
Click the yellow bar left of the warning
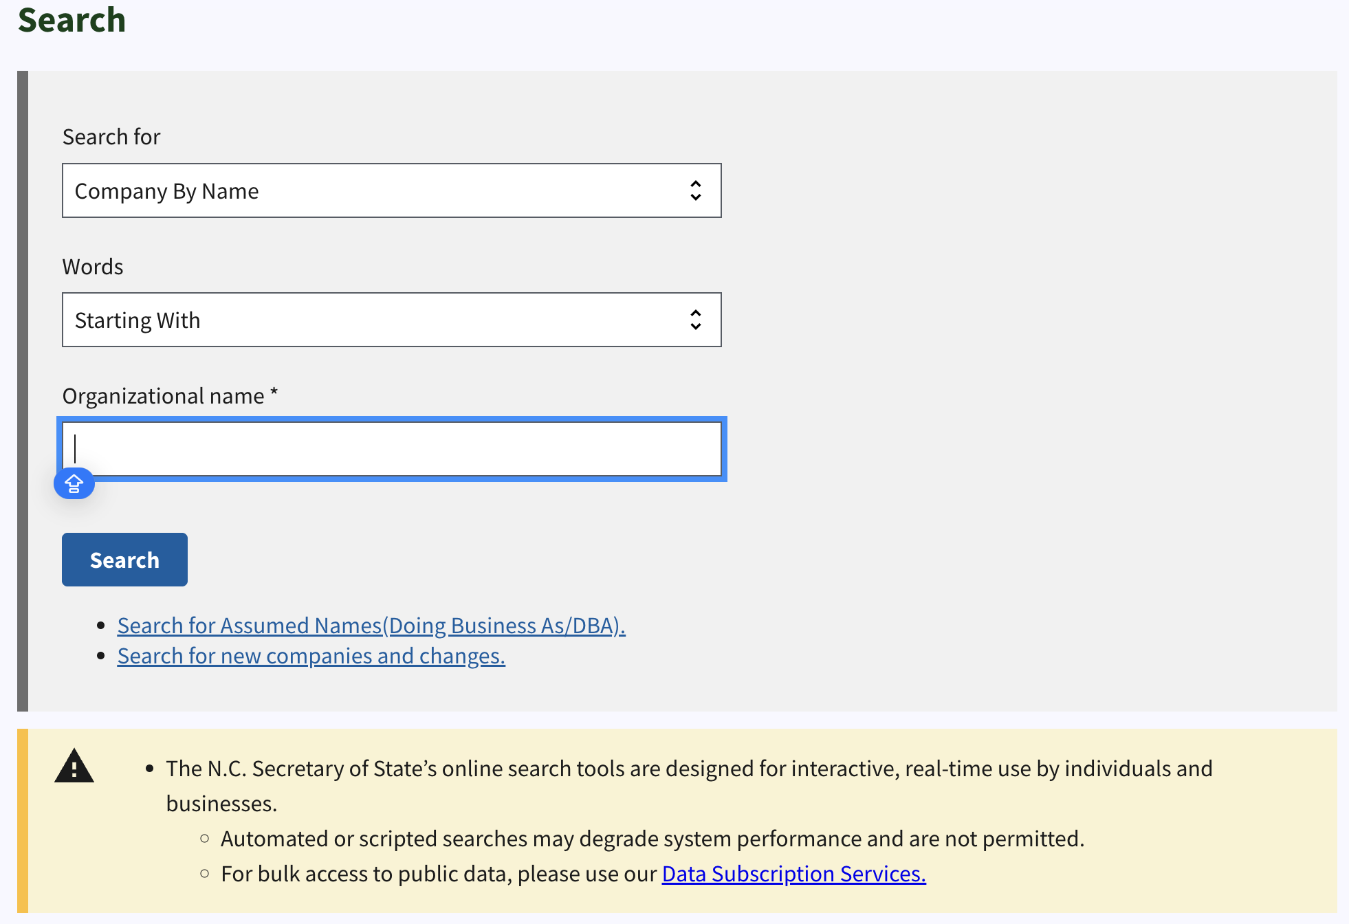tap(23, 821)
